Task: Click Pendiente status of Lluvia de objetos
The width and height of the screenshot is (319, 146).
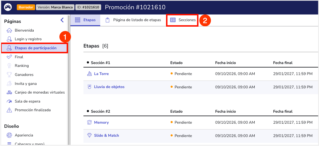Action: pos(181,87)
